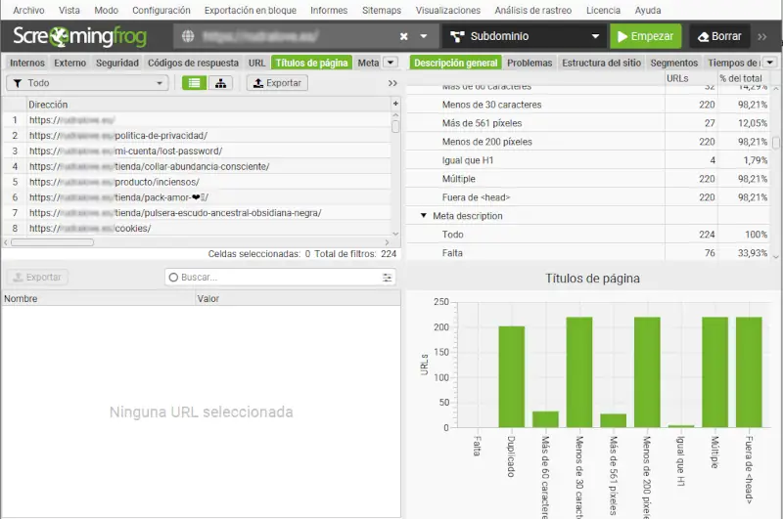Open the Licencia menu
Image resolution: width=783 pixels, height=519 pixels.
[603, 10]
